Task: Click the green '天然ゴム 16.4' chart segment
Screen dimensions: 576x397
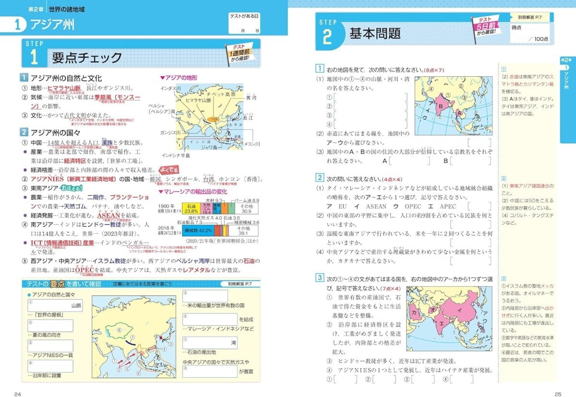Action: pyautogui.click(x=205, y=208)
